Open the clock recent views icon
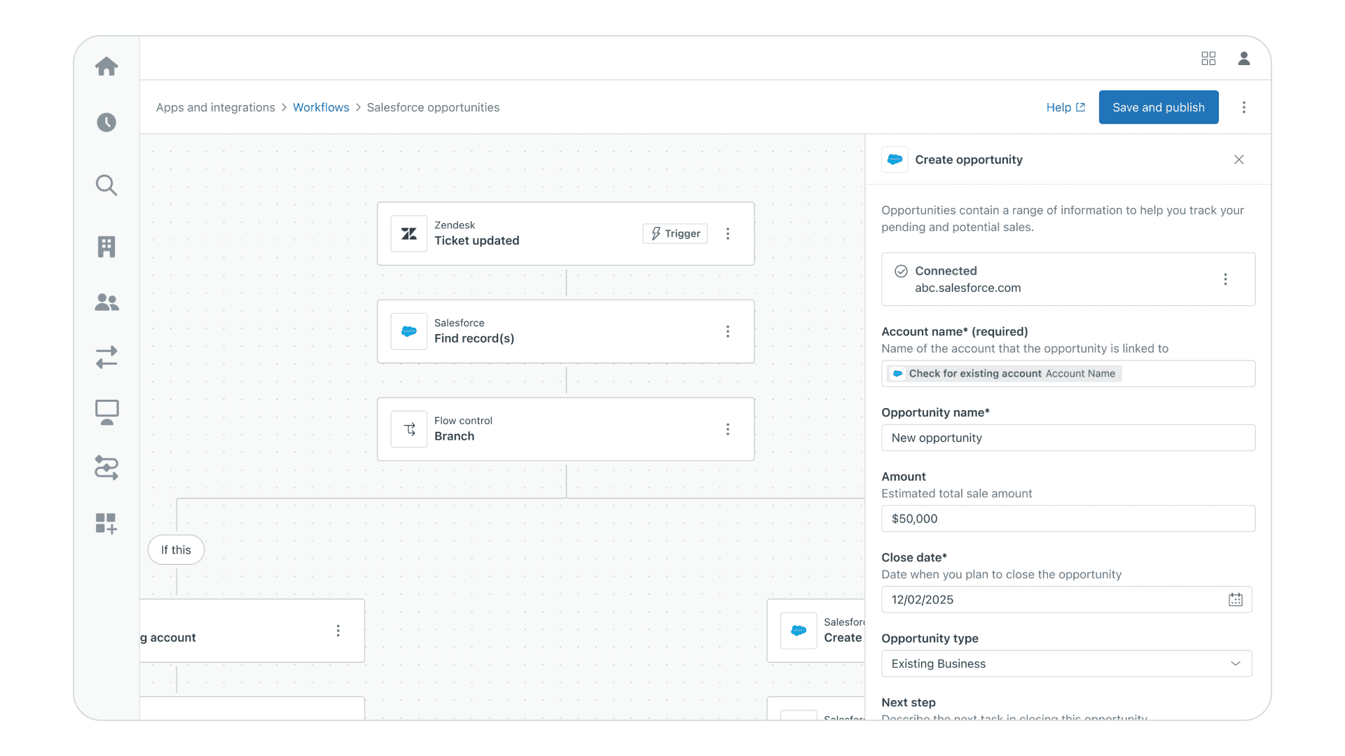This screenshot has width=1345, height=756. (106, 122)
